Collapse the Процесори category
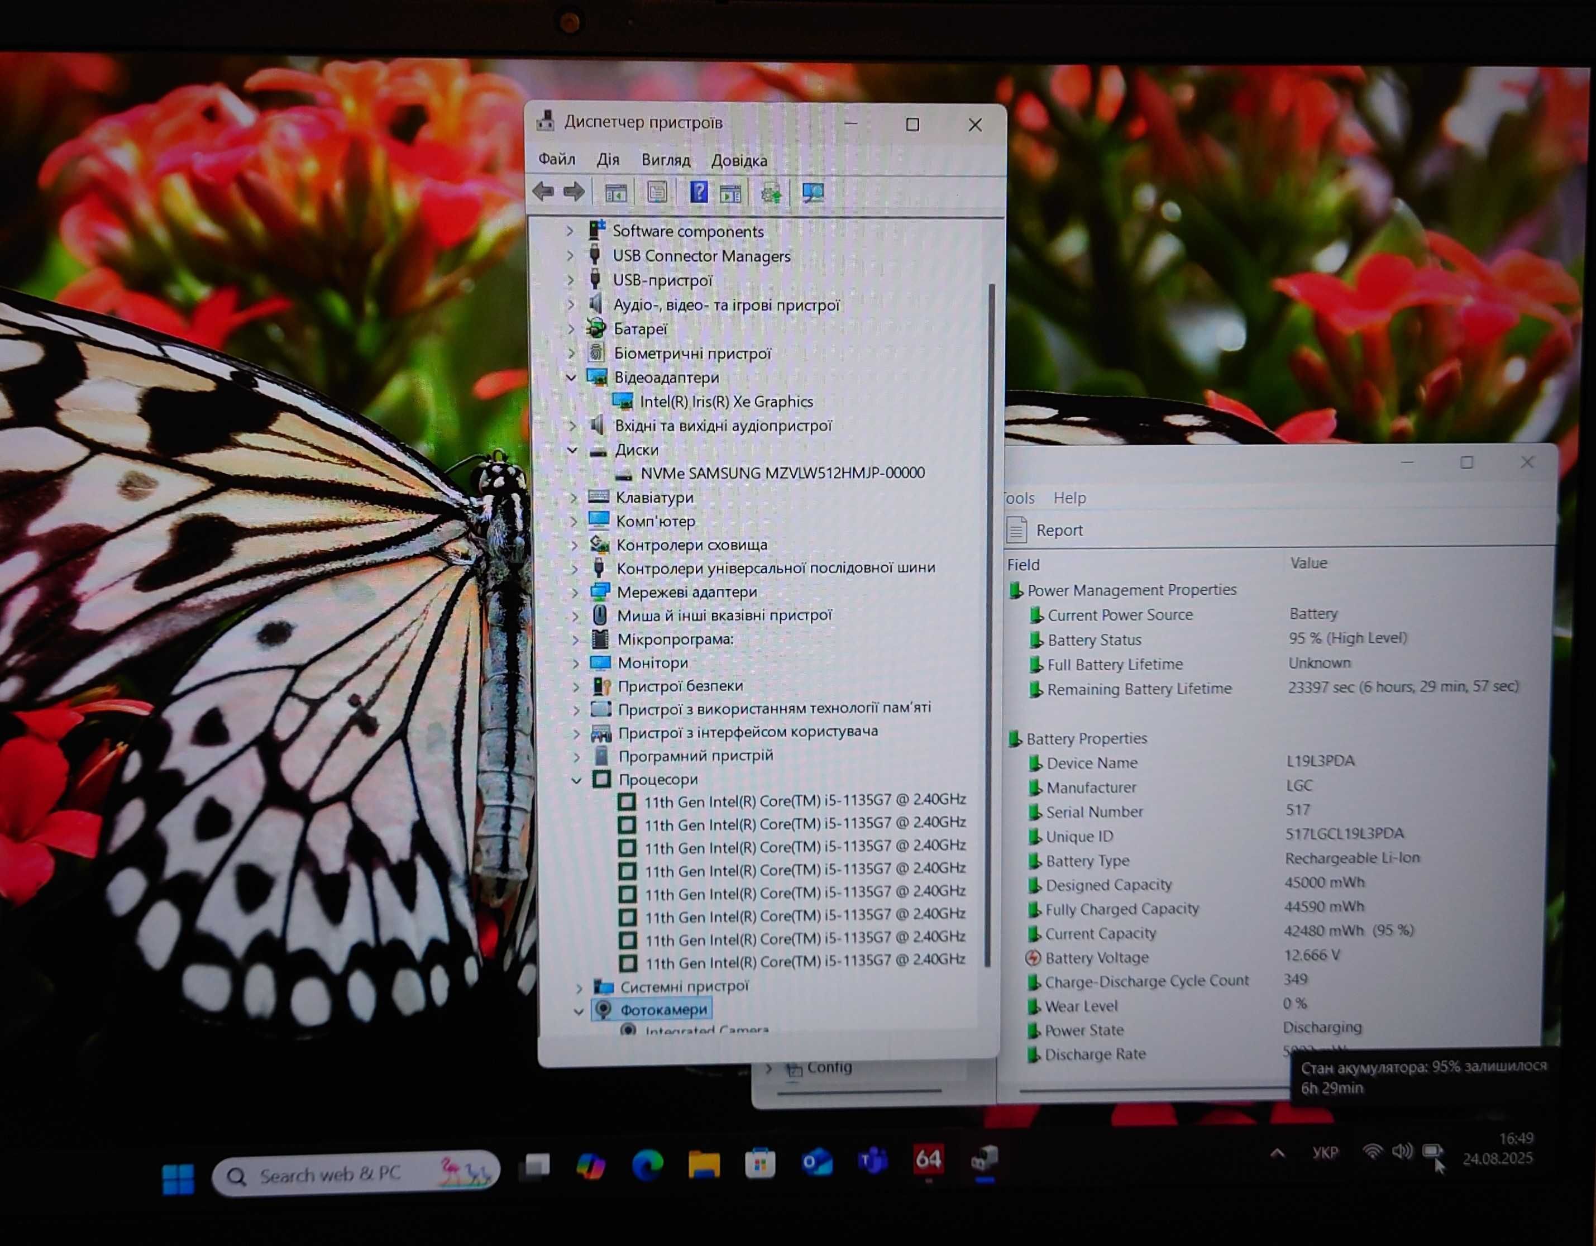The height and width of the screenshot is (1246, 1596). pos(576,780)
